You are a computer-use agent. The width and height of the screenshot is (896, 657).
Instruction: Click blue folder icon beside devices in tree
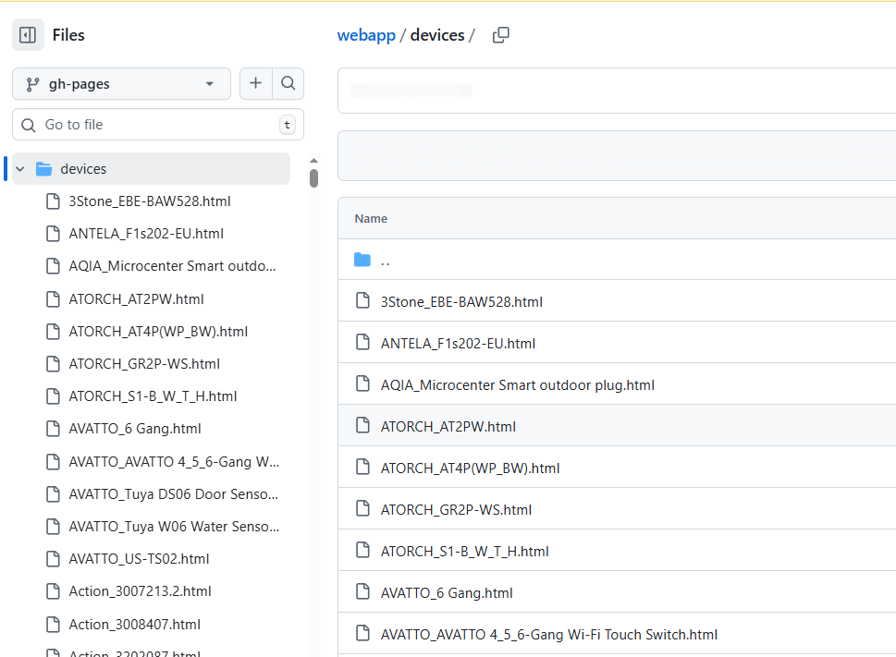click(44, 169)
